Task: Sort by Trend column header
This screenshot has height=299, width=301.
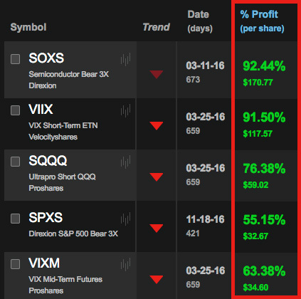Action: coord(157,27)
